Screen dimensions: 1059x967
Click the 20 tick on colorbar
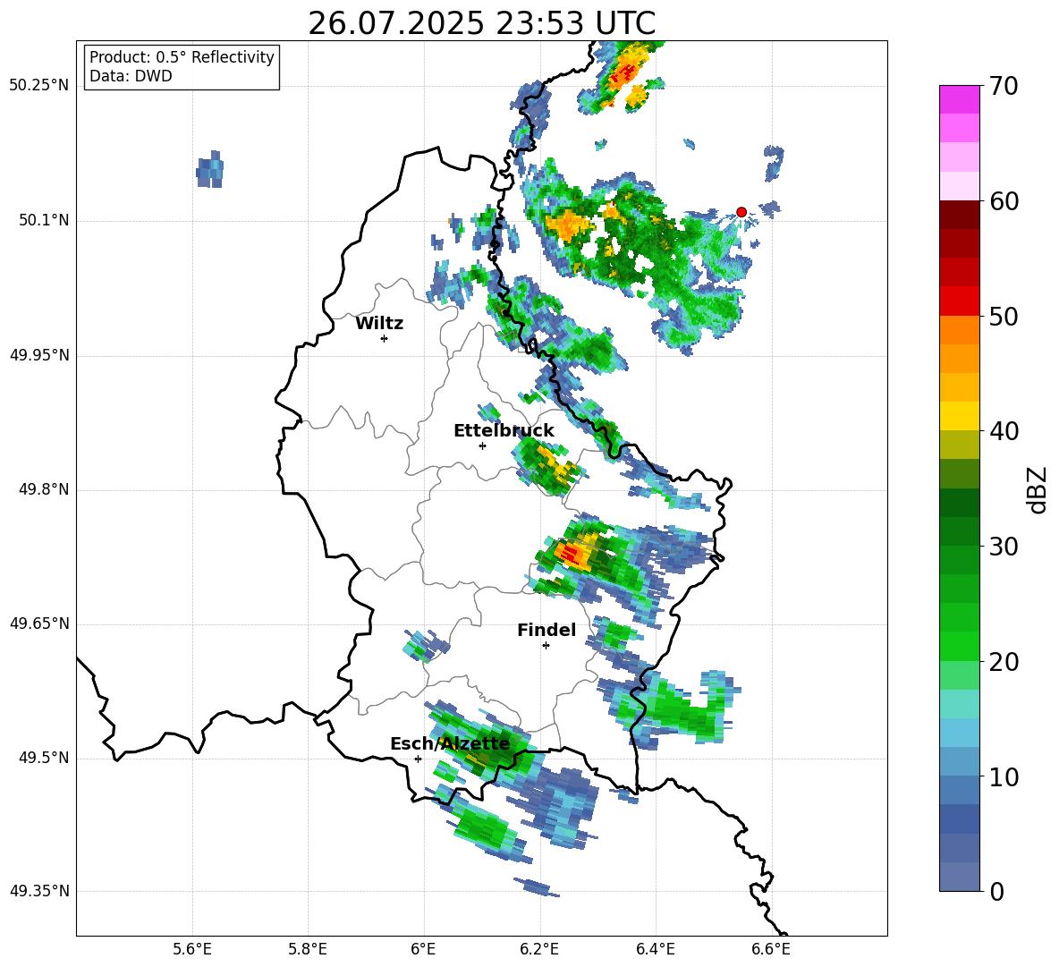coord(1004,662)
